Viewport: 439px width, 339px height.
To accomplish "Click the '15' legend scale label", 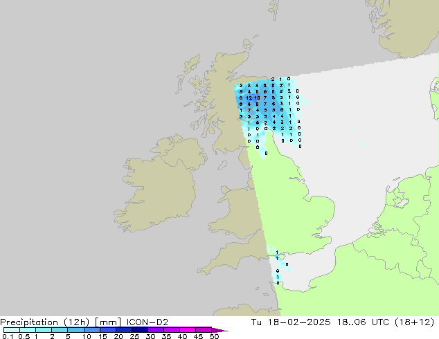I will click(x=102, y=336).
